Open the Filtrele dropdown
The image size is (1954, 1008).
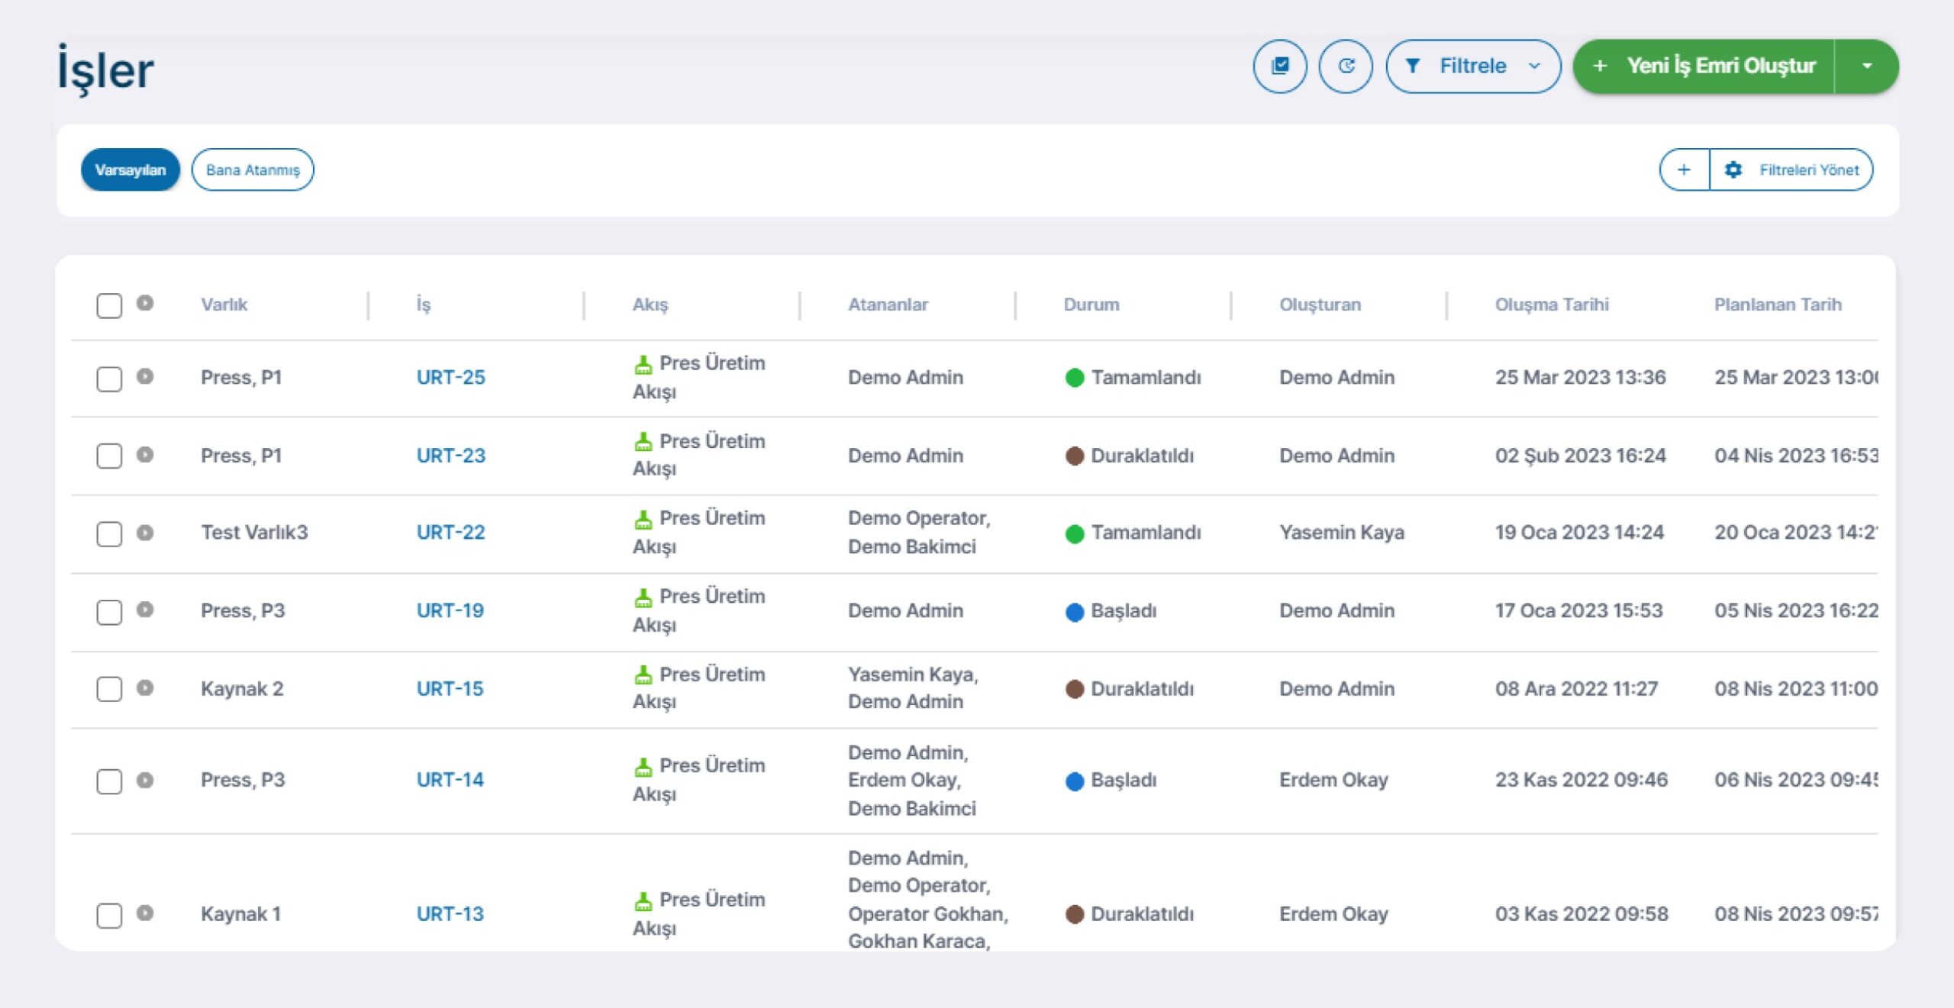[1473, 66]
